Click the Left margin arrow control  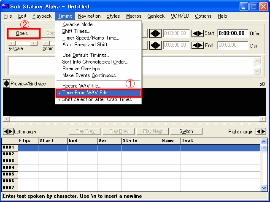tap(8, 131)
